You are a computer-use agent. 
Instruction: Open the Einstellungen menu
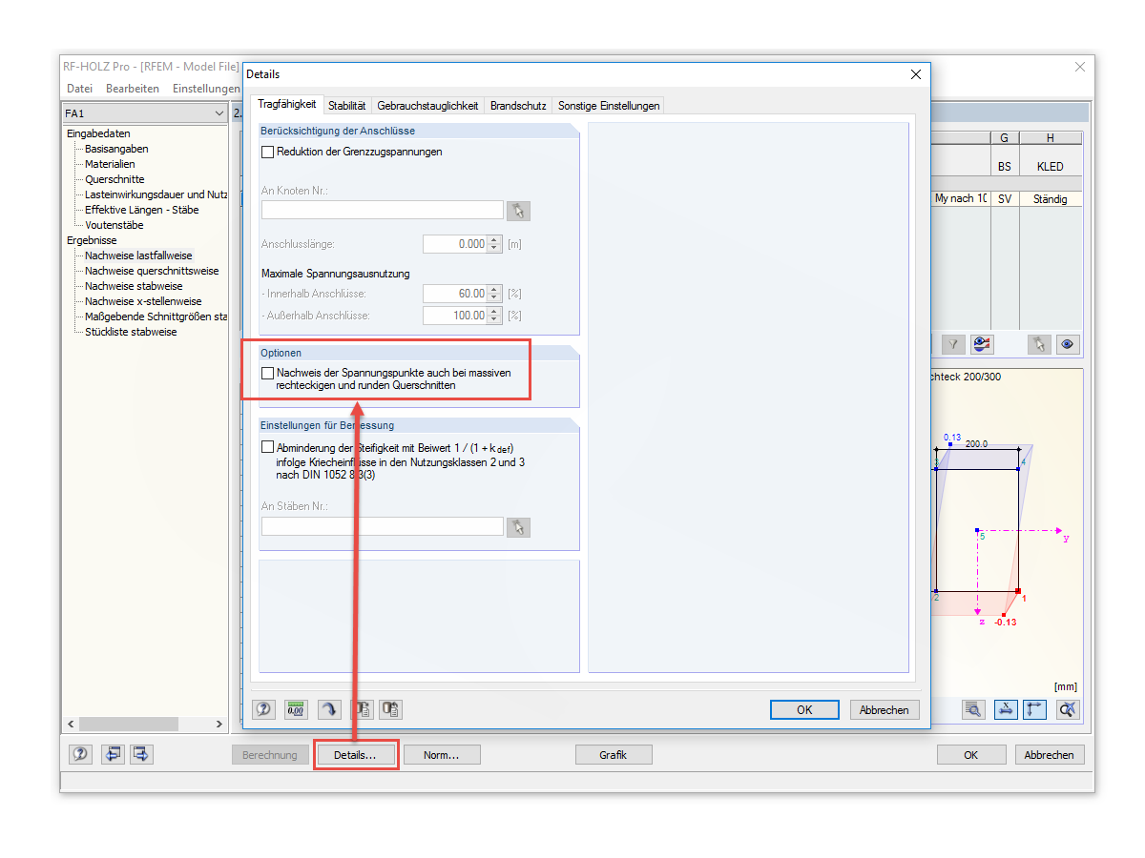coord(205,89)
